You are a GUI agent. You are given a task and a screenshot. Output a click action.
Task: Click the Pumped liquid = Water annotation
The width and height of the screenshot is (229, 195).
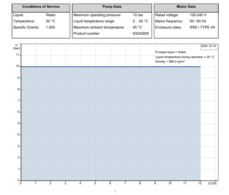coord(170,52)
